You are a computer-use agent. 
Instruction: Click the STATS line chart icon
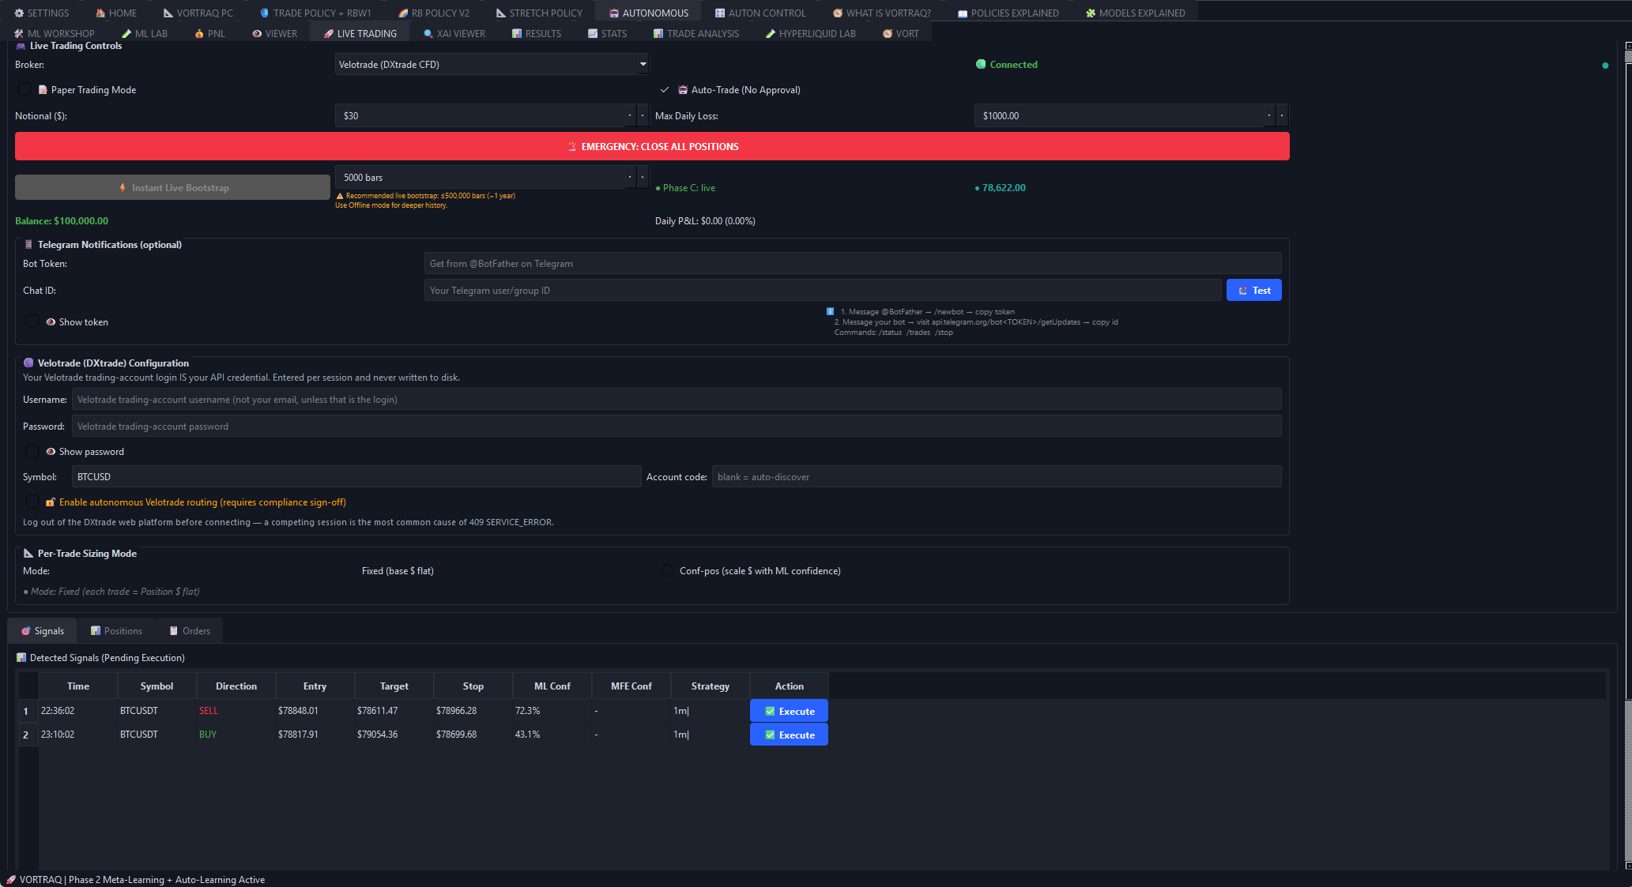593,34
